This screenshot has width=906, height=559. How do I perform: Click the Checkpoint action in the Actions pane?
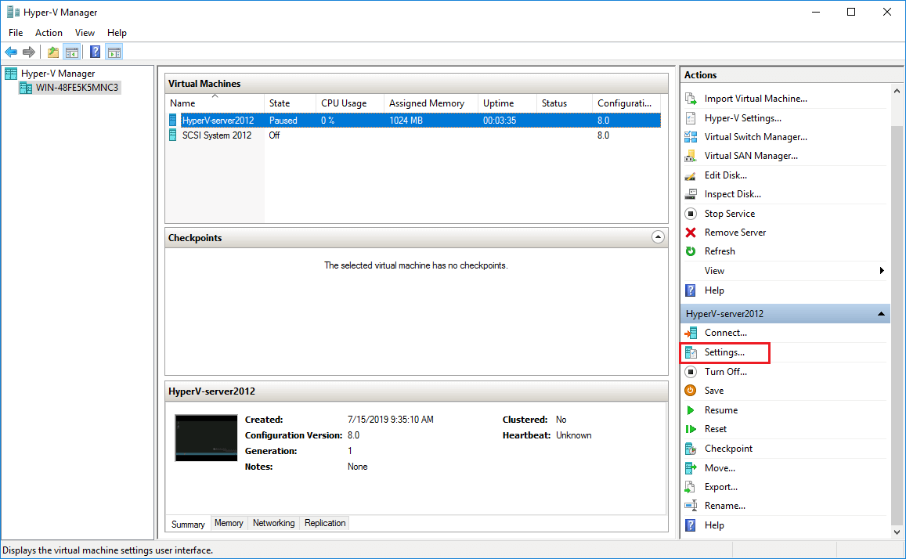728,449
